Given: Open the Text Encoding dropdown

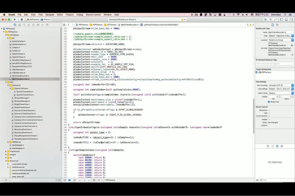Looking at the screenshot, I should [281, 85].
